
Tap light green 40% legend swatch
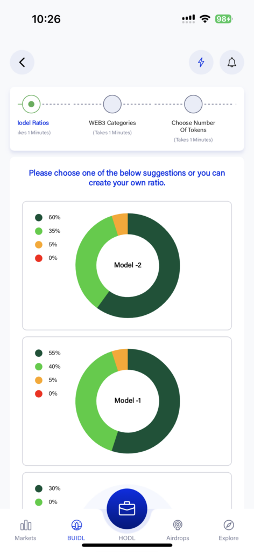[39, 367]
